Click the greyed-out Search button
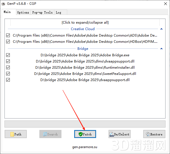This screenshot has width=170, height=154. 50,134
